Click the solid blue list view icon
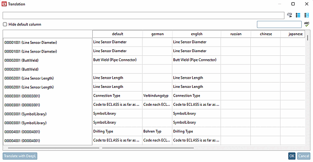The image size is (313, 162). (x=298, y=15)
